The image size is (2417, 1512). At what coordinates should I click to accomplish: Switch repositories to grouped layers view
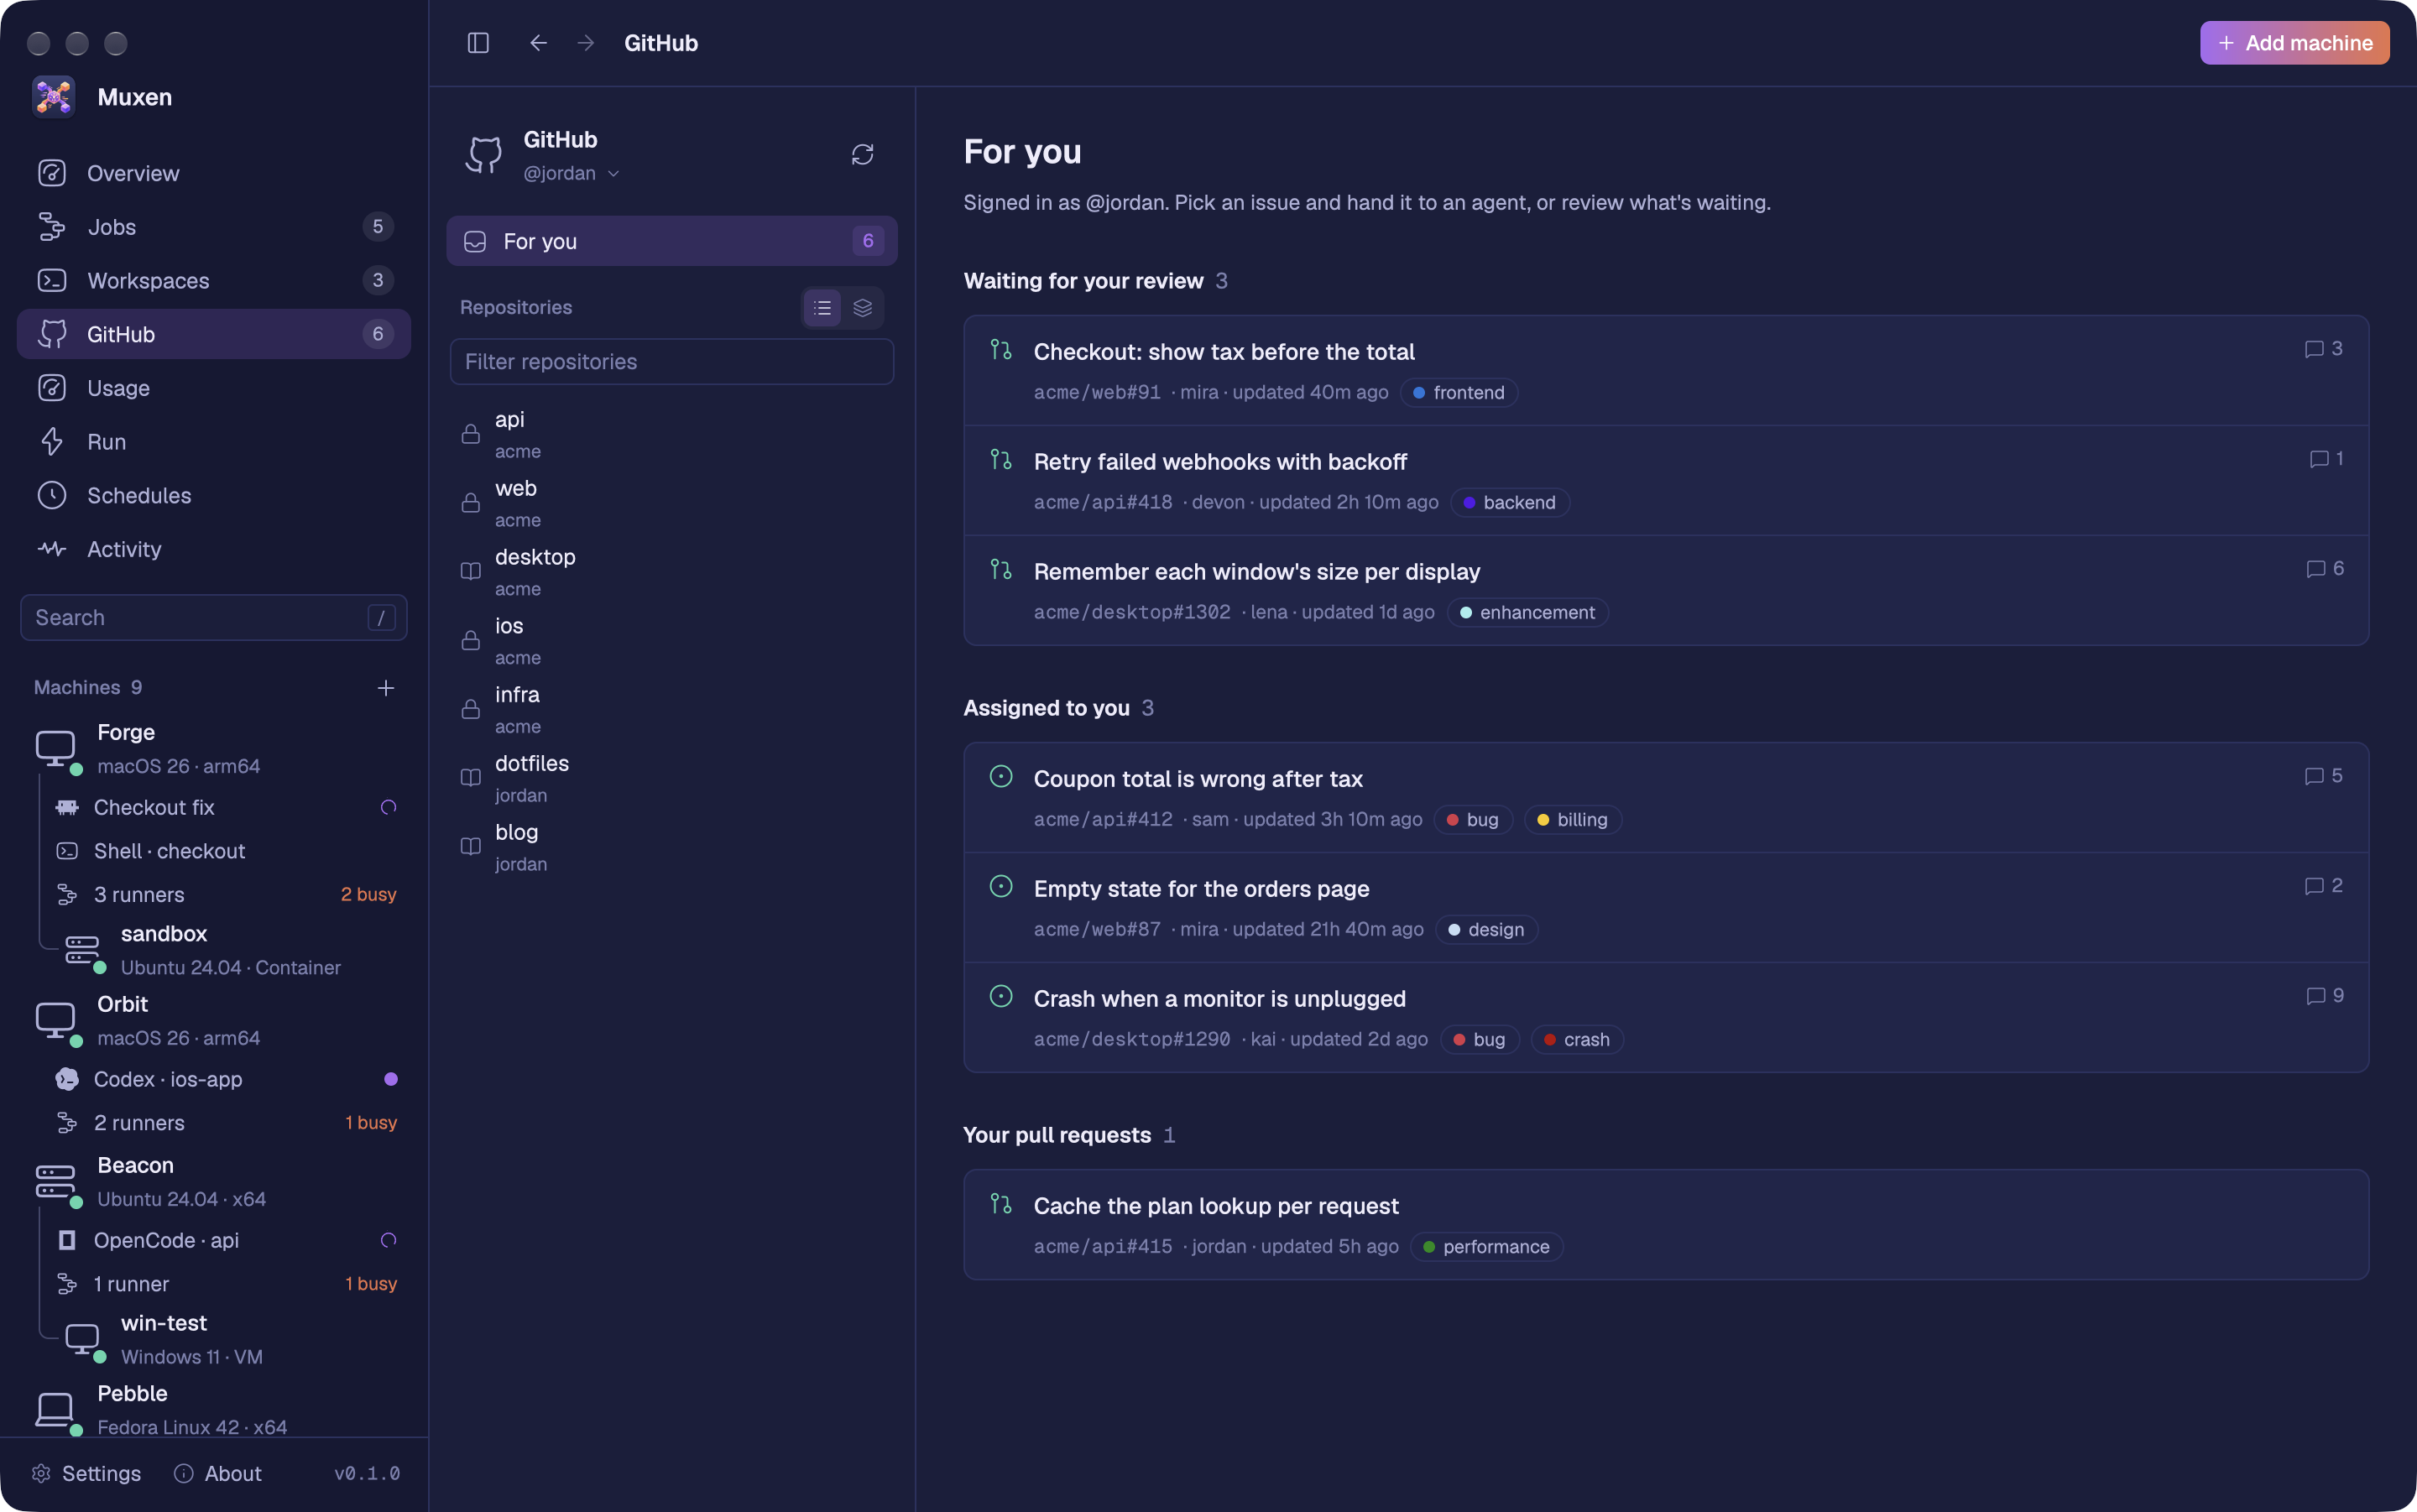pyautogui.click(x=862, y=308)
